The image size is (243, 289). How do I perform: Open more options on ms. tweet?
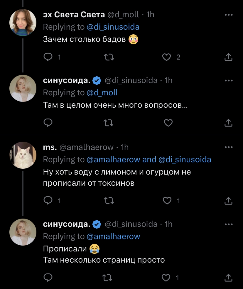(x=229, y=147)
